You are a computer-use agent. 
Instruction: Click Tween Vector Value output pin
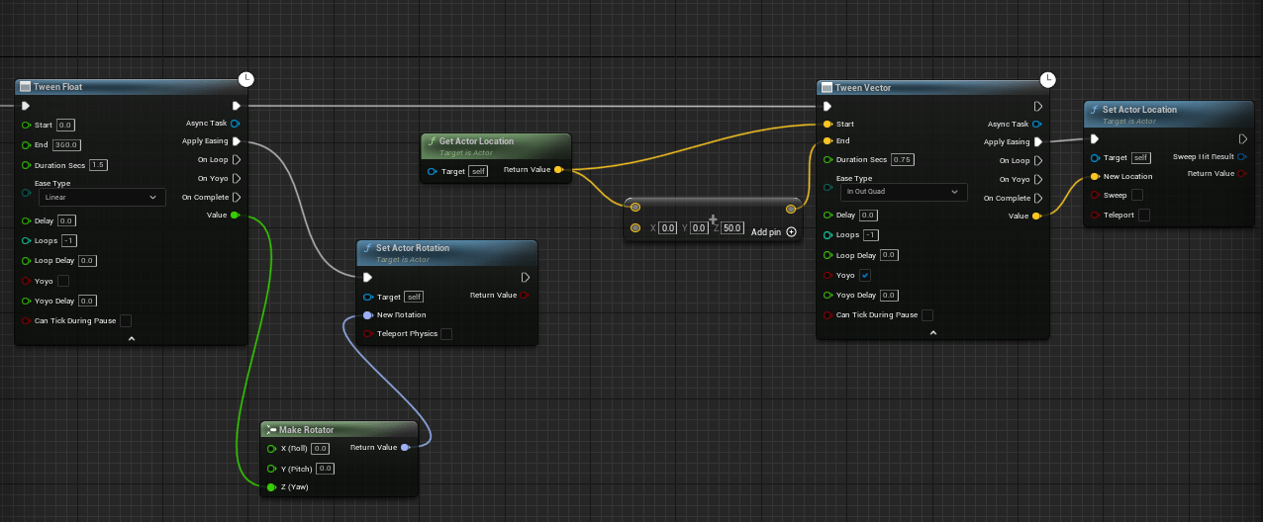(1036, 216)
